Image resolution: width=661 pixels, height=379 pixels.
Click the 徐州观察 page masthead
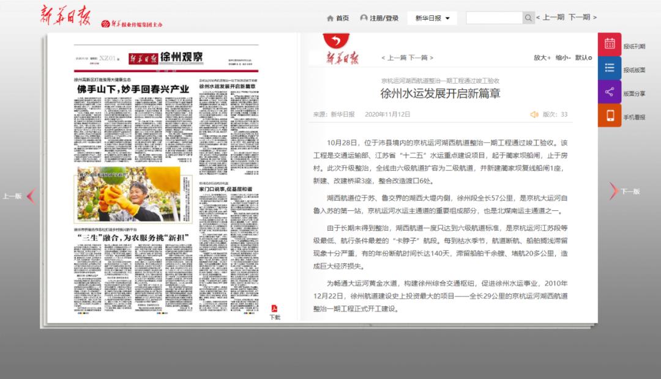[x=181, y=57]
